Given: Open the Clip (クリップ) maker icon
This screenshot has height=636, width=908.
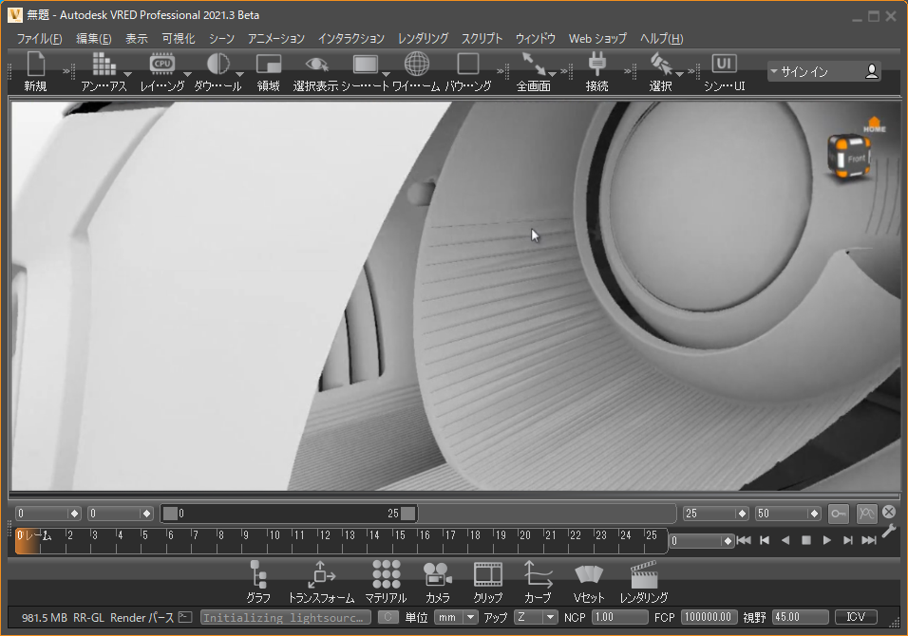Looking at the screenshot, I should tap(488, 575).
